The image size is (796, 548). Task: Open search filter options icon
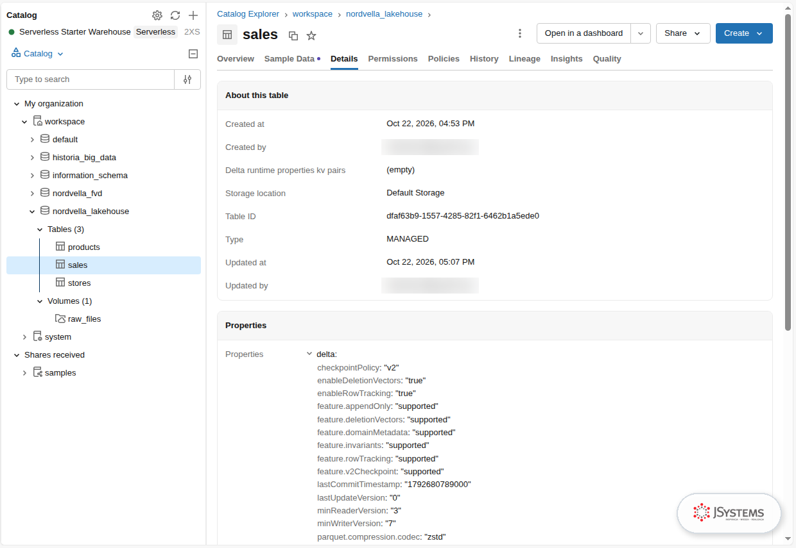(187, 79)
